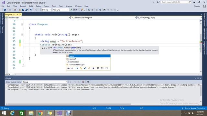Viewport: 207px width, 116px height.
Task: Collapse the Main method code block
Action: [x=22, y=34]
